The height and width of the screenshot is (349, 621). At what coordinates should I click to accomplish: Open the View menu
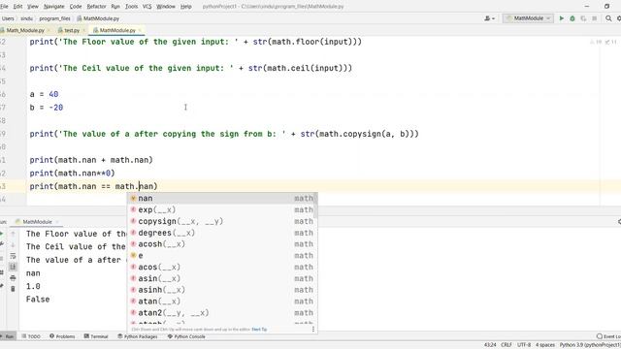33,7
